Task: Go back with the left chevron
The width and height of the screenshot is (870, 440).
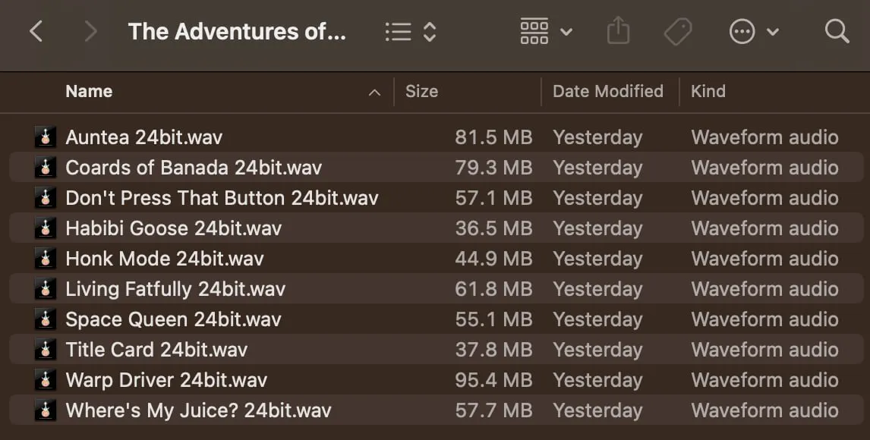Action: [x=36, y=32]
